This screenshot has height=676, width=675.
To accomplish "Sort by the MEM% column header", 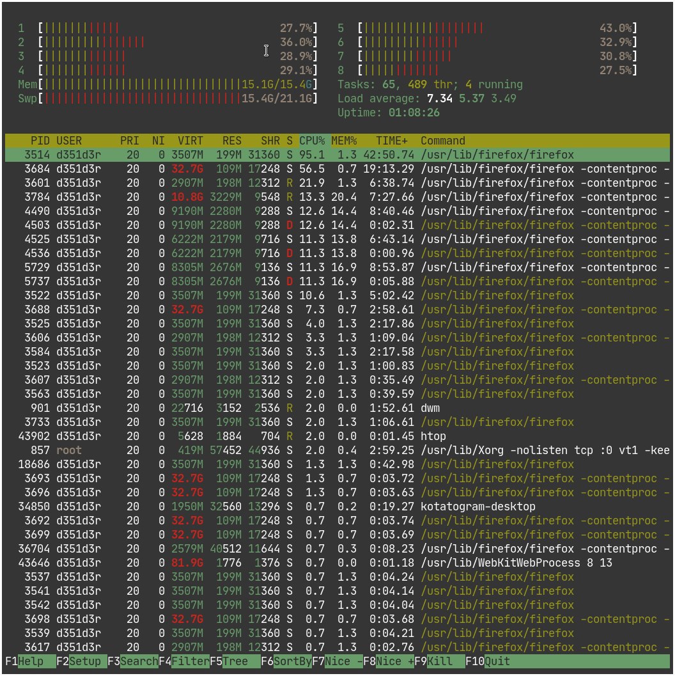I will click(344, 141).
